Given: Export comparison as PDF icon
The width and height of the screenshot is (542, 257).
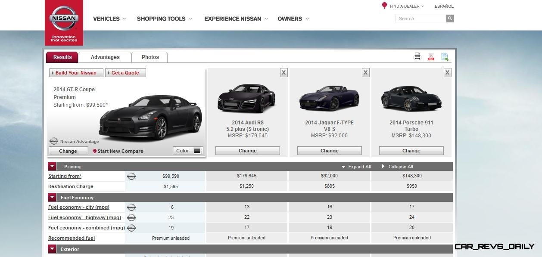Looking at the screenshot, I should point(431,57).
